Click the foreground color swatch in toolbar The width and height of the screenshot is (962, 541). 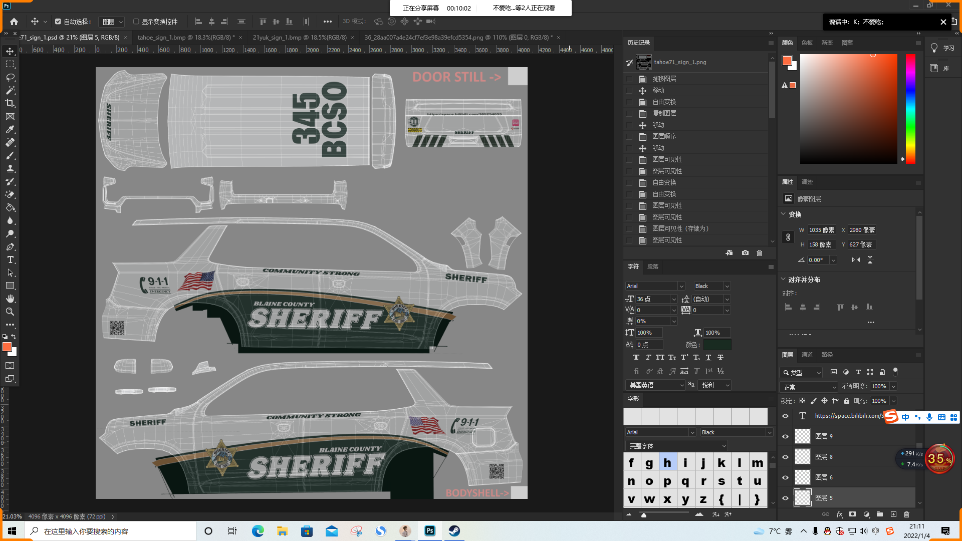point(7,347)
